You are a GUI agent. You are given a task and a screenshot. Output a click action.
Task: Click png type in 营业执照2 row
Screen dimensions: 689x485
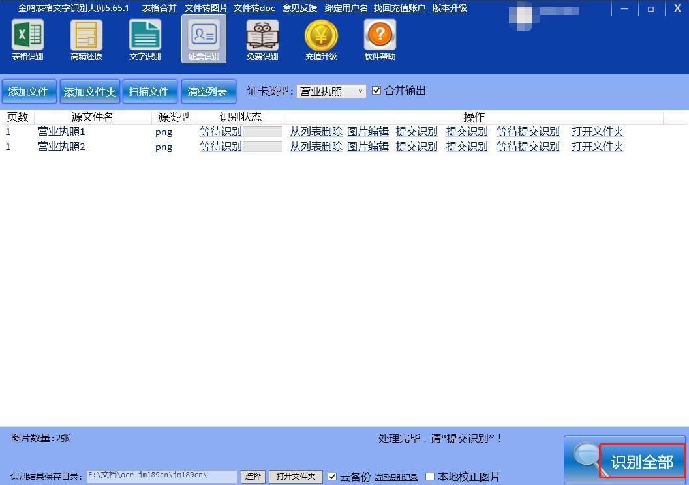[x=164, y=147]
